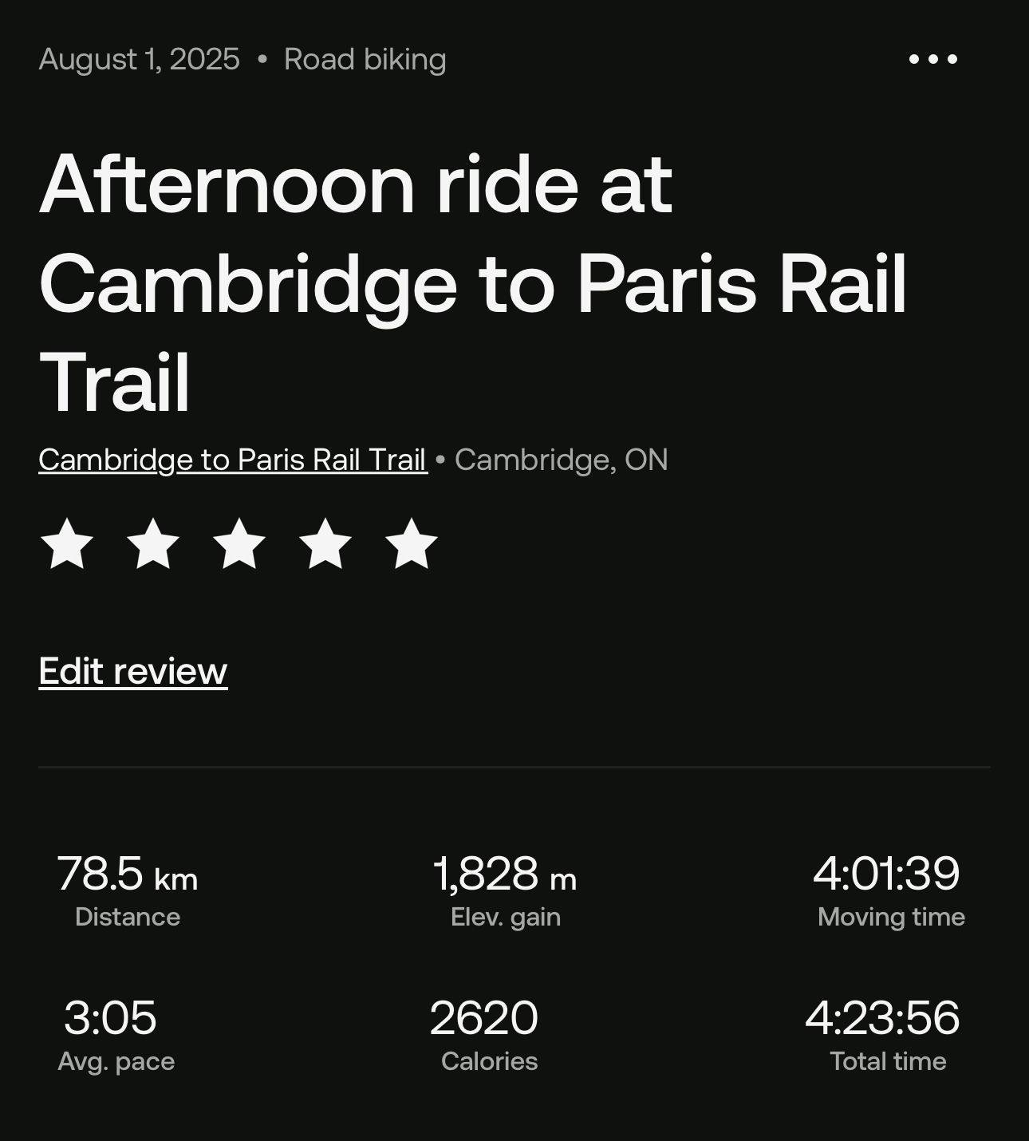Click the Road biking activity type label
This screenshot has height=1141, width=1029.
pyautogui.click(x=365, y=59)
